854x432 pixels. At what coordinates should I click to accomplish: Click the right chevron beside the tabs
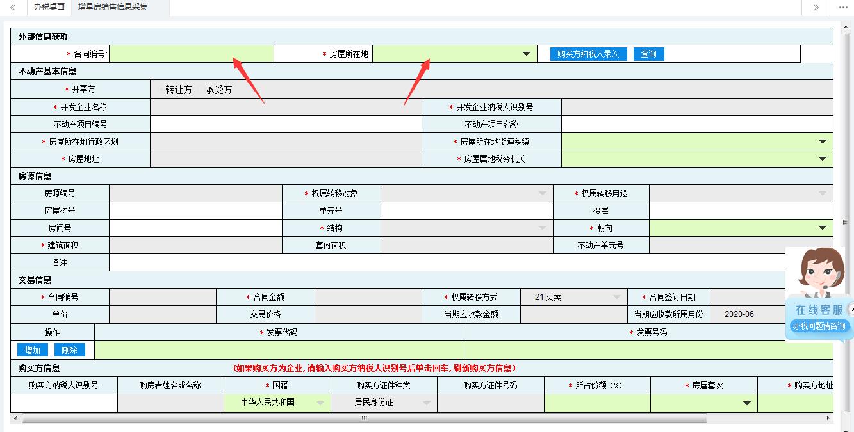[x=815, y=8]
